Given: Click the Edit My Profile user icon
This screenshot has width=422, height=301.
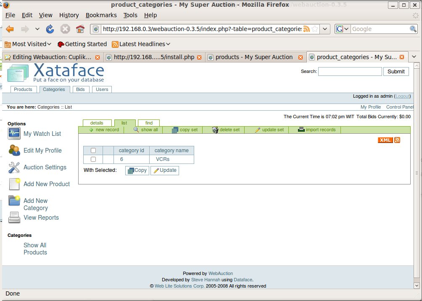Looking at the screenshot, I should click(x=14, y=150).
